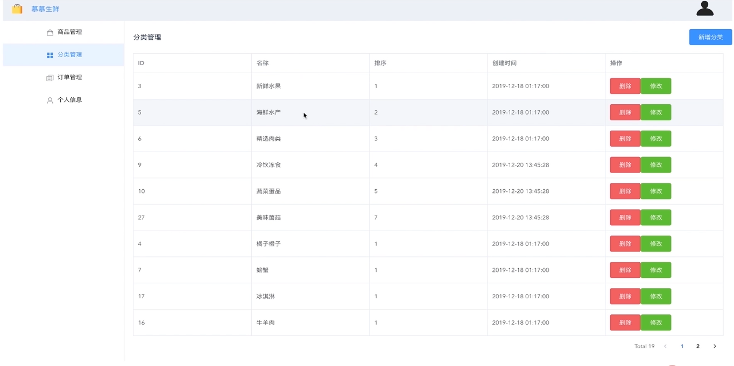
Task: Click the 螃蟹 name cell
Action: [310, 270]
